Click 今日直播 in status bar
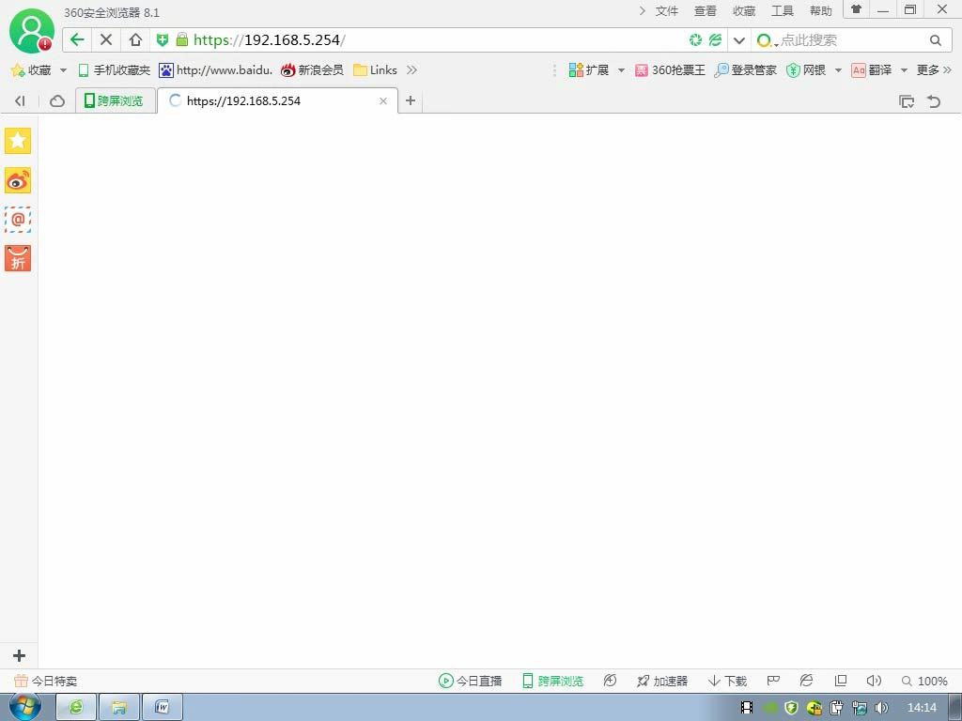 (x=470, y=681)
